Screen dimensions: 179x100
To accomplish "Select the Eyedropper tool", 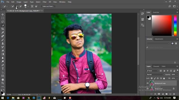I will coord(3,32).
